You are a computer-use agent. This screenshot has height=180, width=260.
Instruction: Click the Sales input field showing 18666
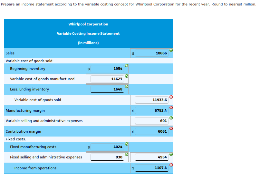pyautogui.click(x=152, y=53)
